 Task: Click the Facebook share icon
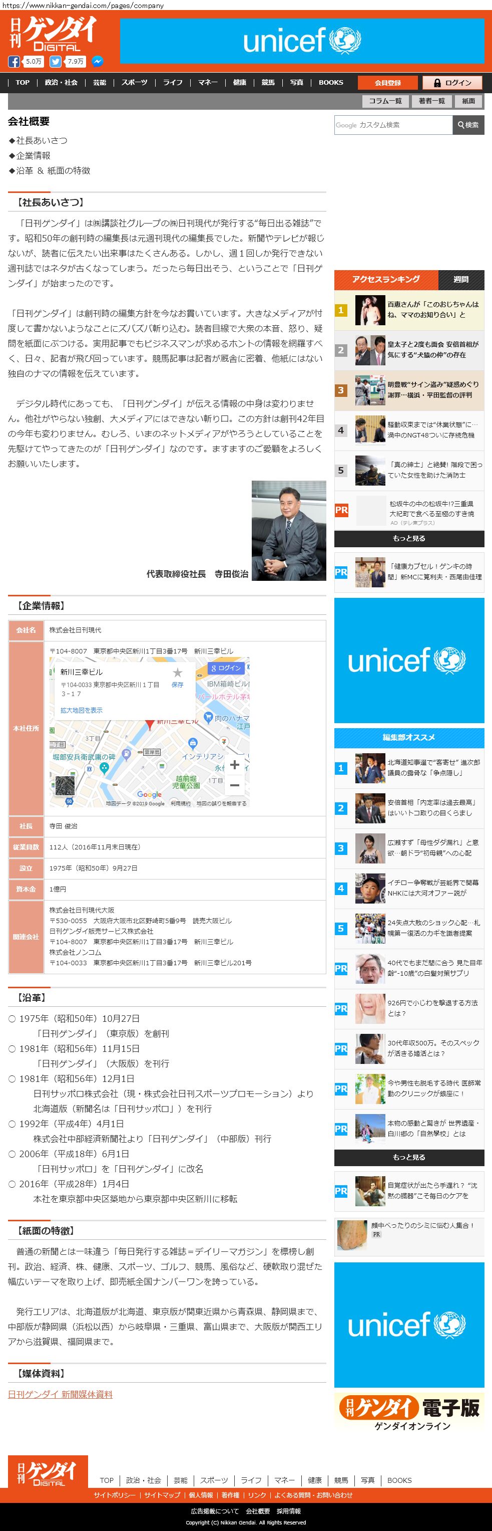pos(14,61)
